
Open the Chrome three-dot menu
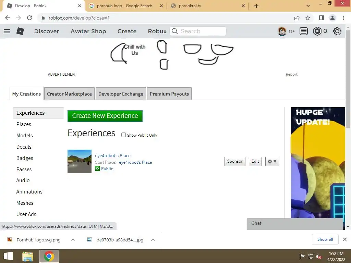coord(343,18)
